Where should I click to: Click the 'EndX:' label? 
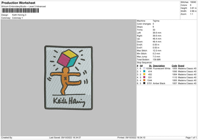point(140,45)
